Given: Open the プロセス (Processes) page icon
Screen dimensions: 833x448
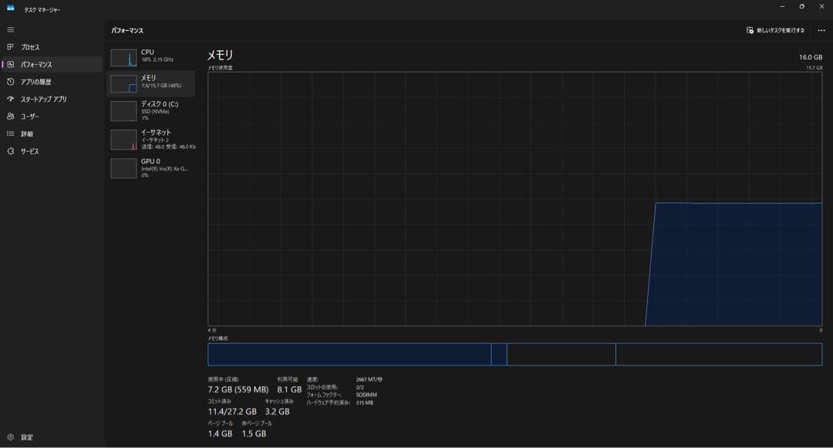Looking at the screenshot, I should point(11,47).
